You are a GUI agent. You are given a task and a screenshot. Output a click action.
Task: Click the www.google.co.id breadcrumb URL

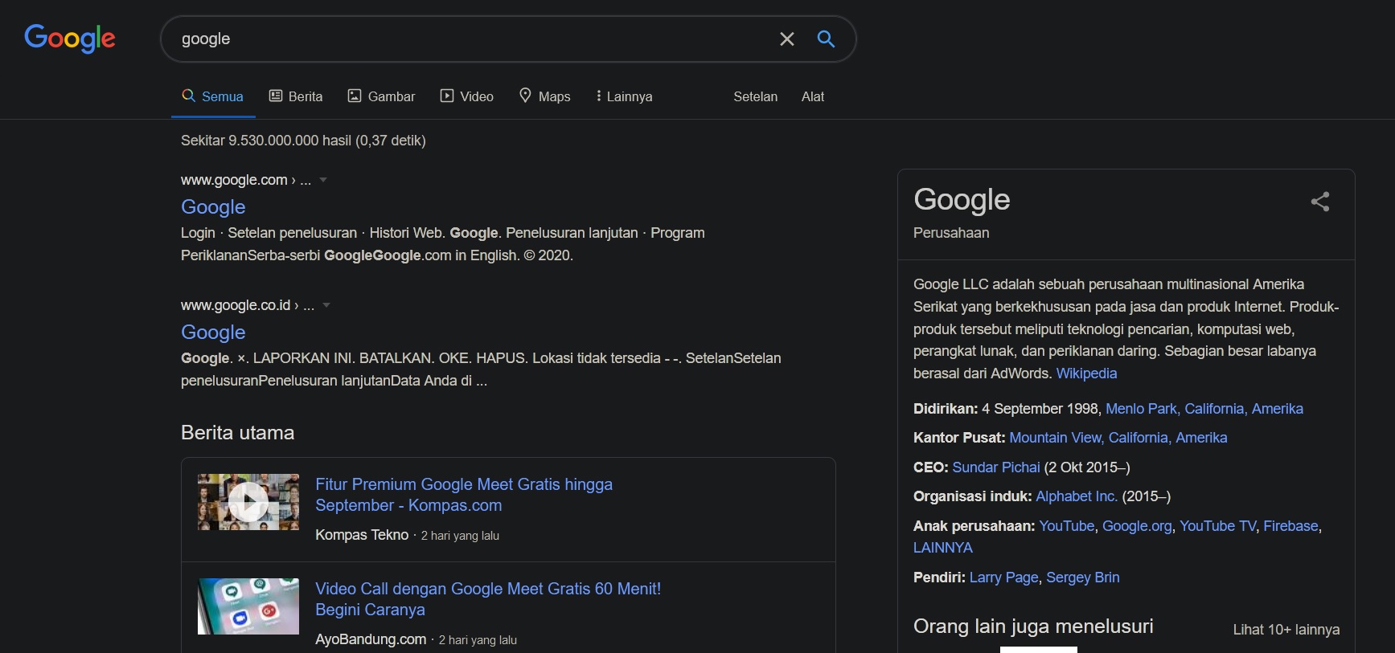click(x=248, y=305)
